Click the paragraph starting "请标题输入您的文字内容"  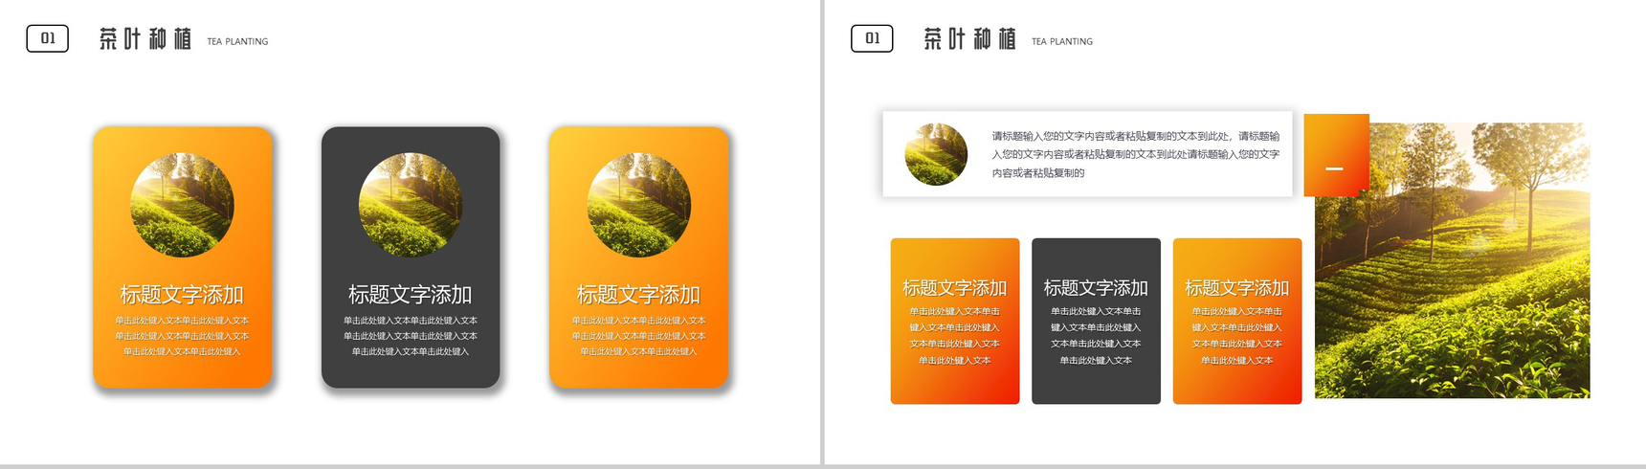click(x=1136, y=154)
